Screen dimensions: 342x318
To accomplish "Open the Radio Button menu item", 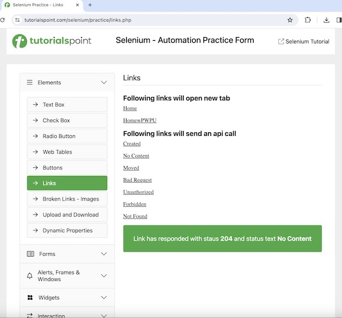I will point(67,136).
